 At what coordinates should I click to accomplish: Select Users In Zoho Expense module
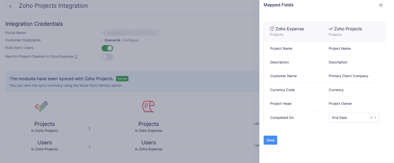coord(149,145)
